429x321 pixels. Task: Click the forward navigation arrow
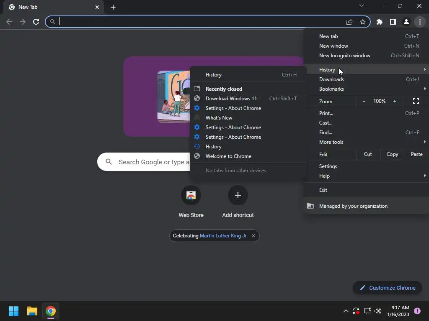click(x=23, y=22)
